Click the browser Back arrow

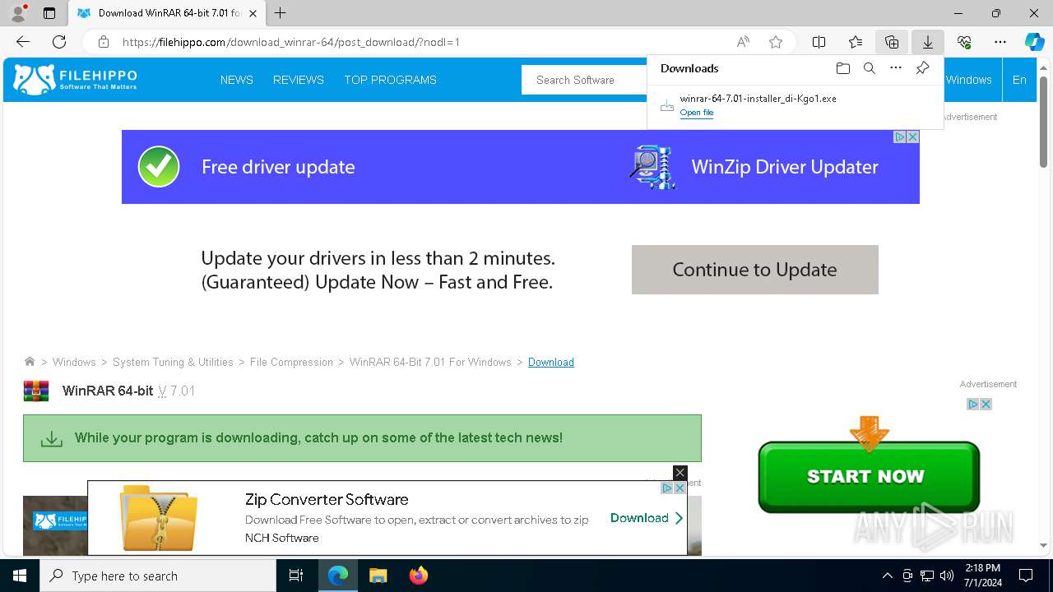click(x=23, y=42)
